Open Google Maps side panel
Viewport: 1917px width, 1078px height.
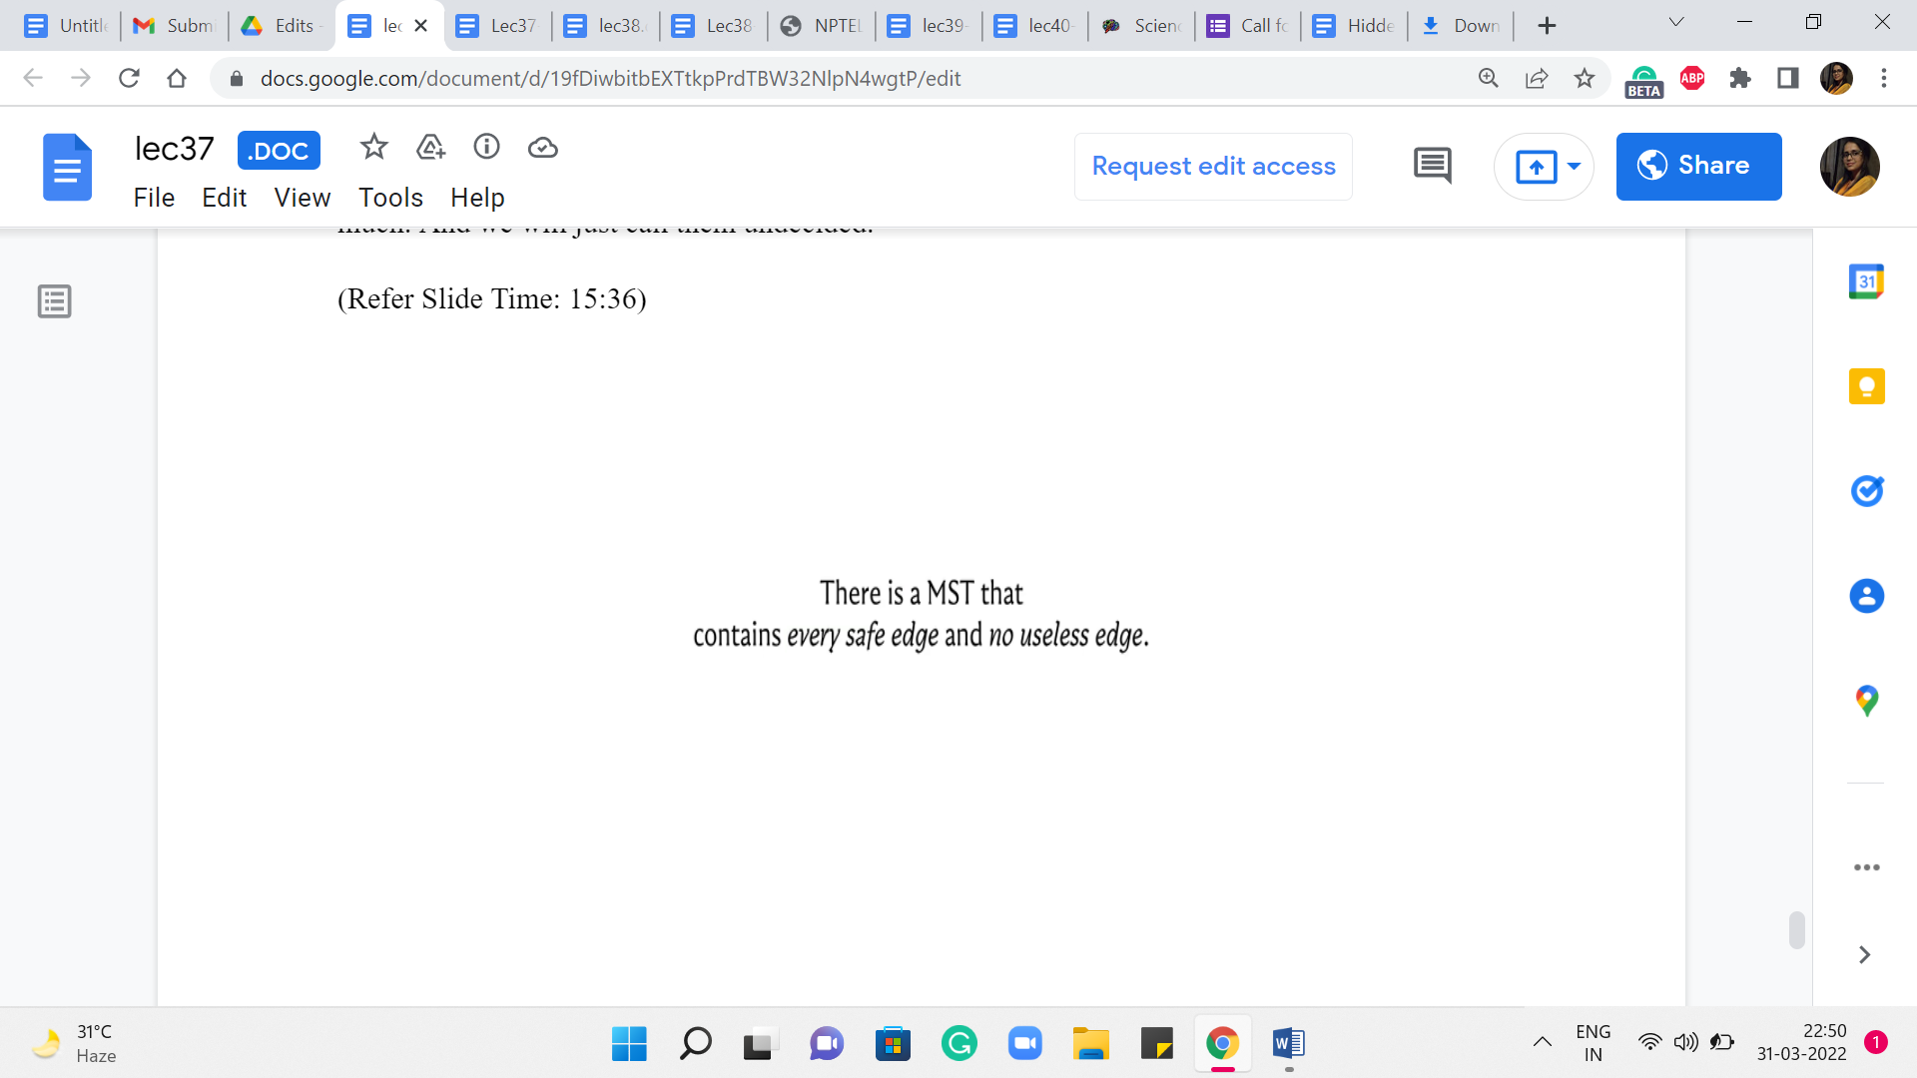[1866, 701]
